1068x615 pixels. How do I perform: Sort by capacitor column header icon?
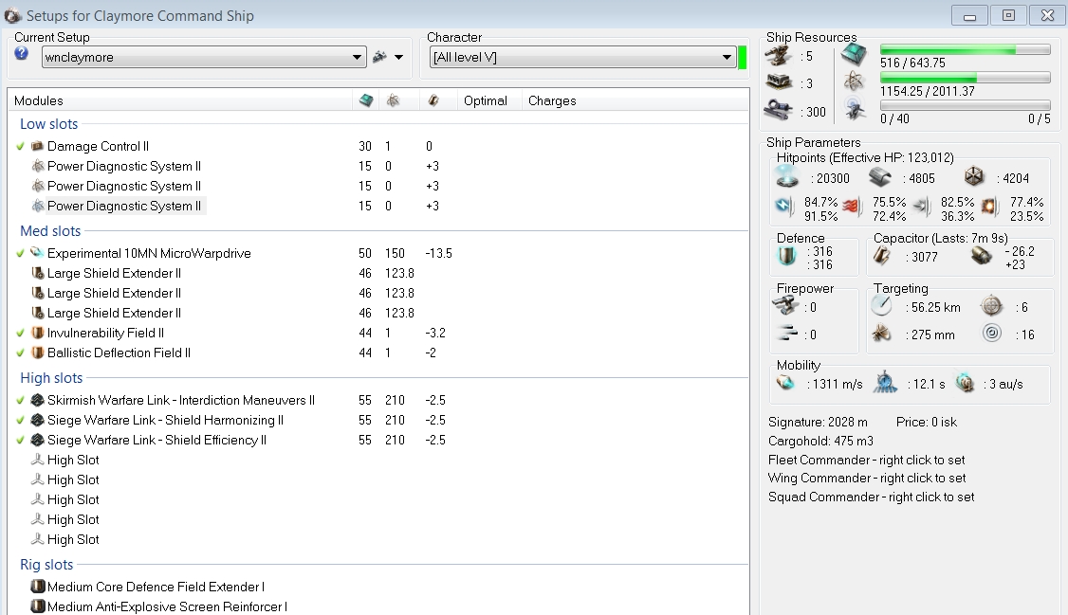pos(433,100)
